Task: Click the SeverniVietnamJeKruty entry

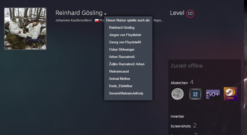Action: point(126,93)
